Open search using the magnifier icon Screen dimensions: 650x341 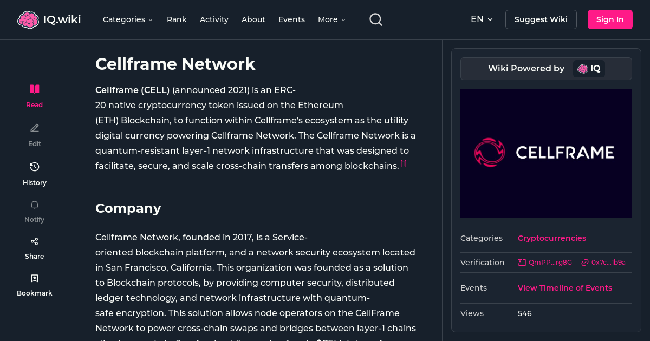click(x=375, y=19)
